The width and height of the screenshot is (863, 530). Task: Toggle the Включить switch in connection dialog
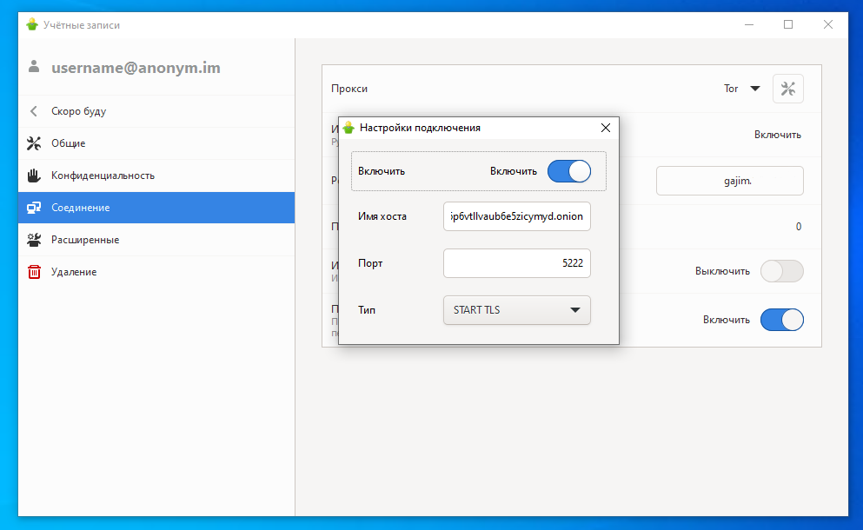pyautogui.click(x=569, y=171)
